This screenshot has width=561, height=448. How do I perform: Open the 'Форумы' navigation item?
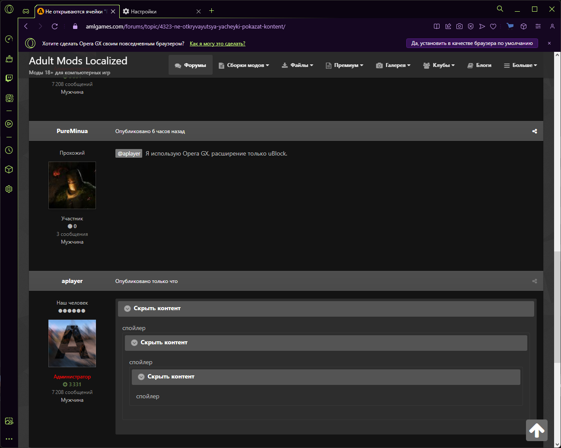[x=191, y=65]
